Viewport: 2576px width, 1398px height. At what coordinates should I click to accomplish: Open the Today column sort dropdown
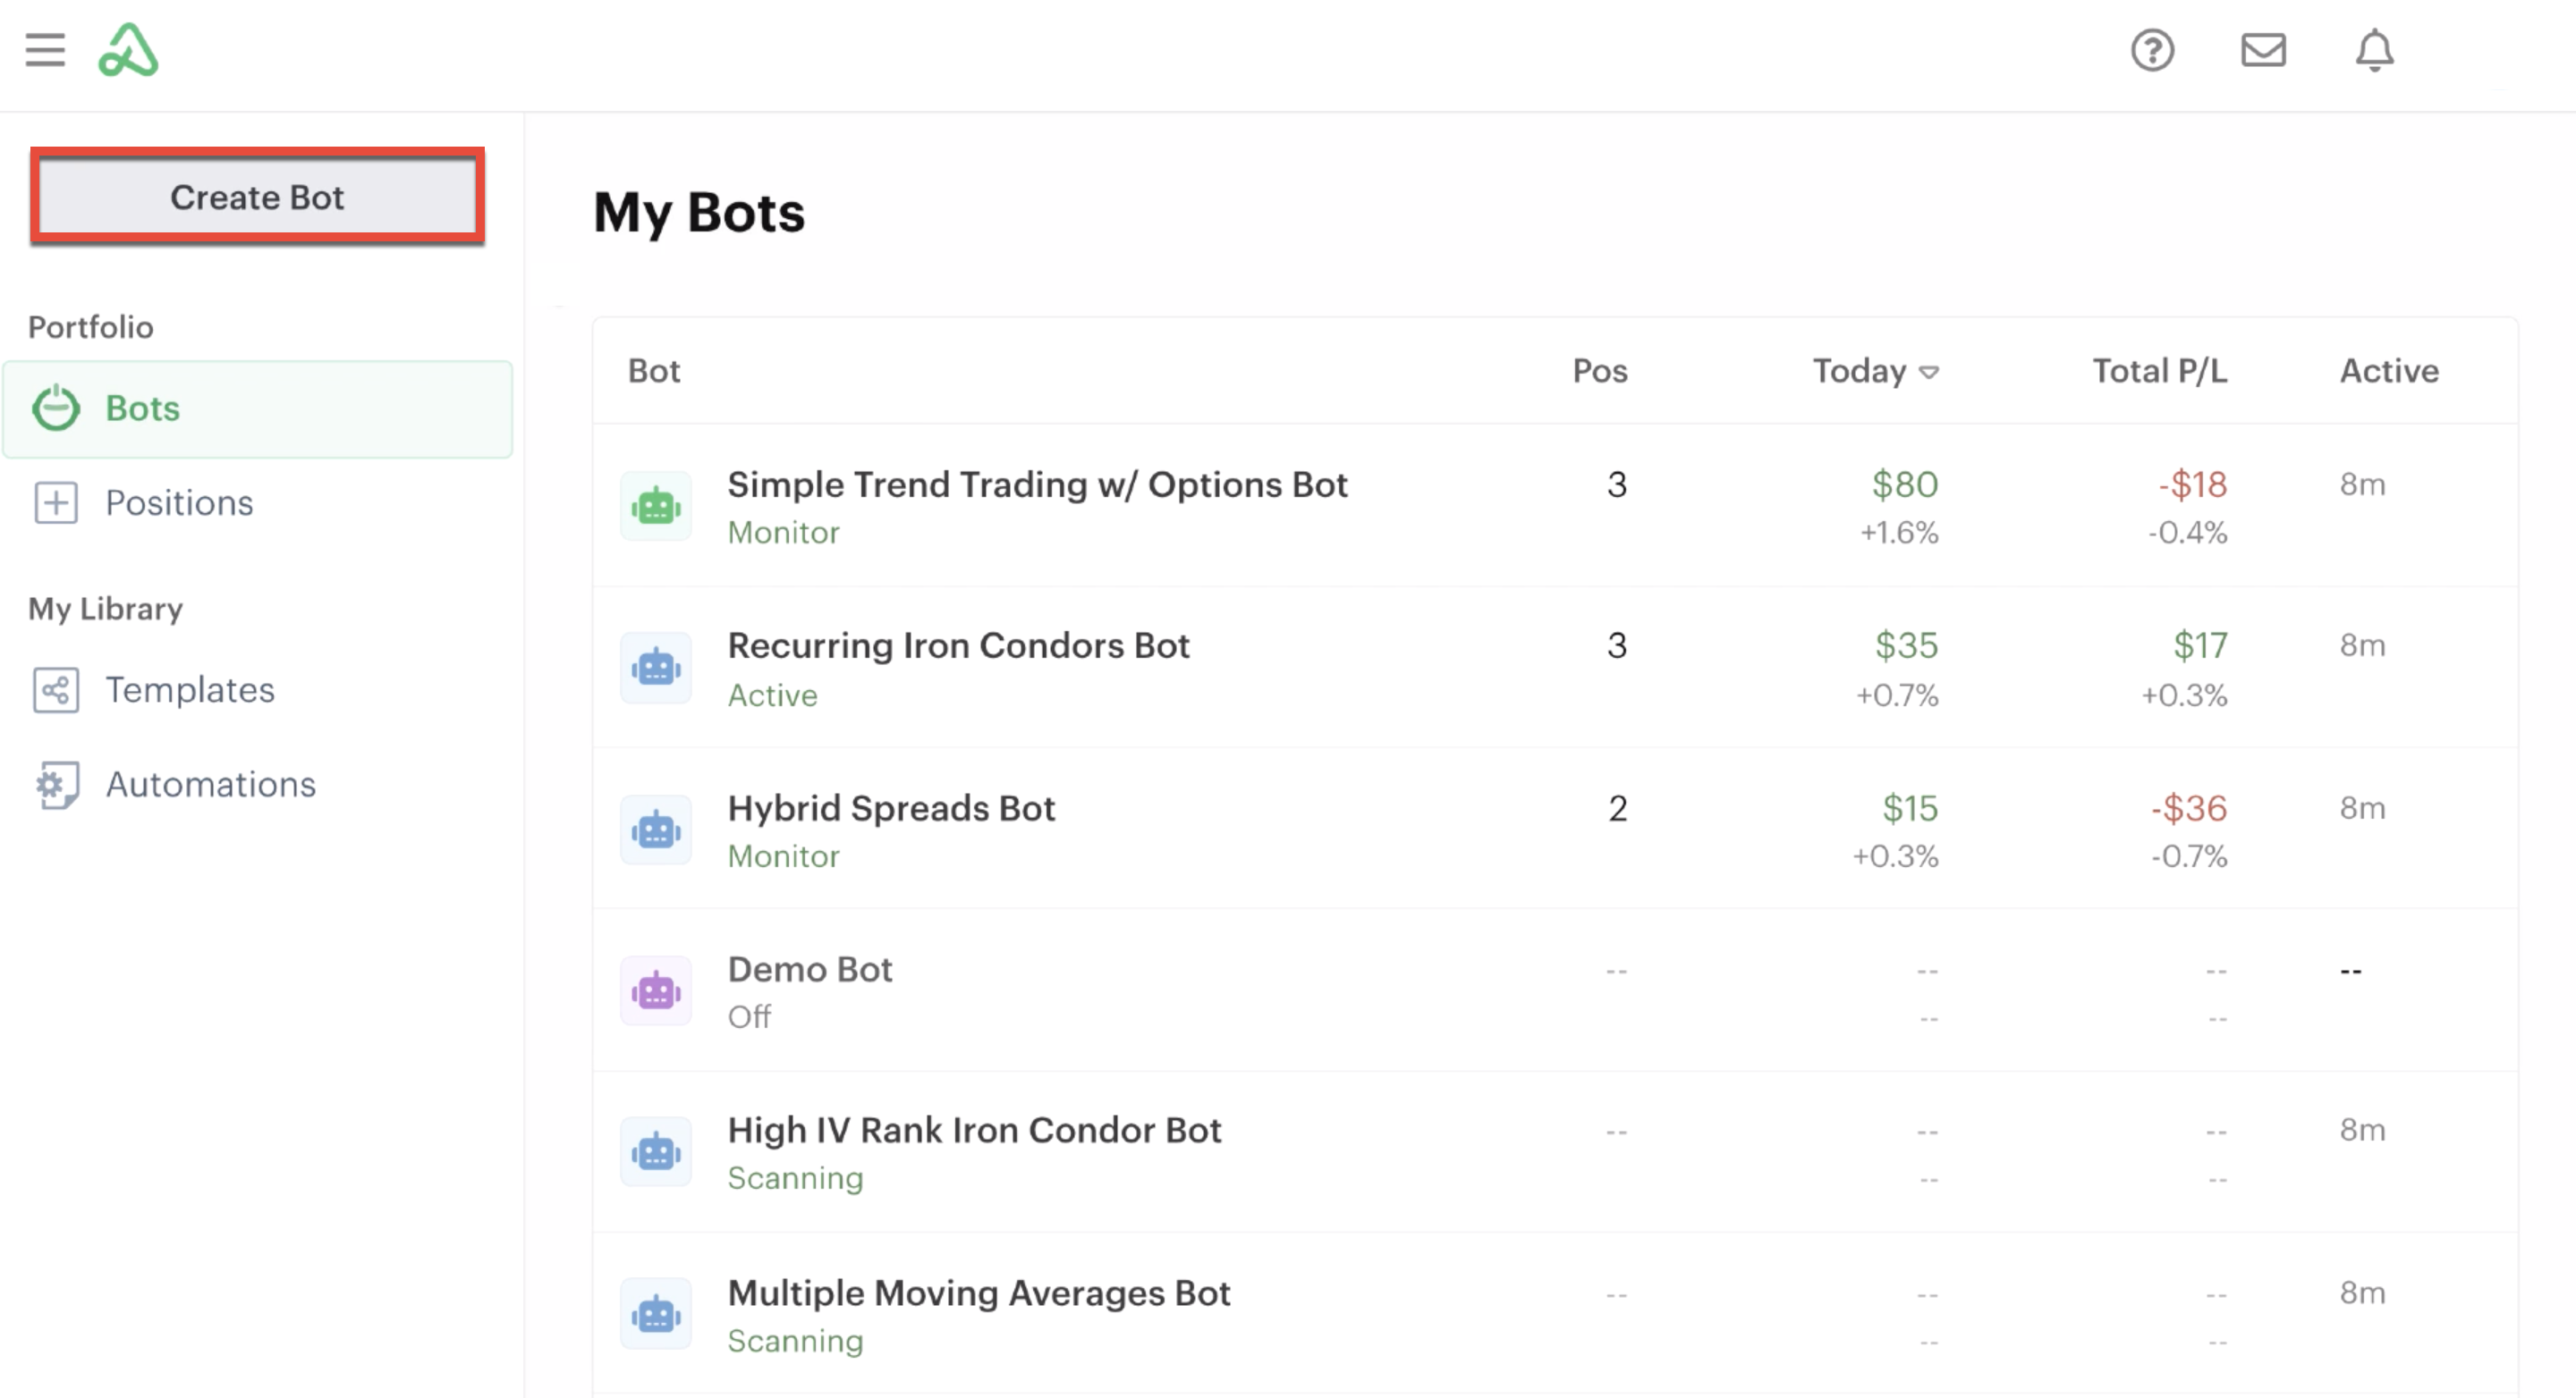pos(1930,371)
